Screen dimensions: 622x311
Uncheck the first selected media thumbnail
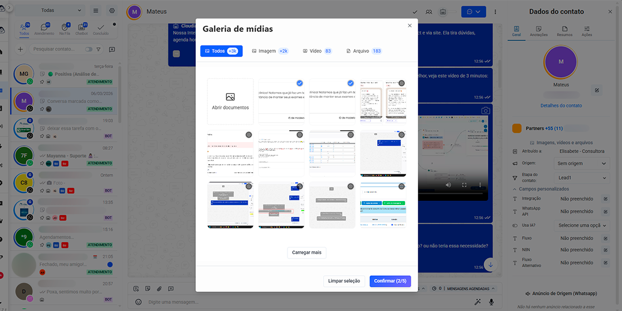[299, 83]
